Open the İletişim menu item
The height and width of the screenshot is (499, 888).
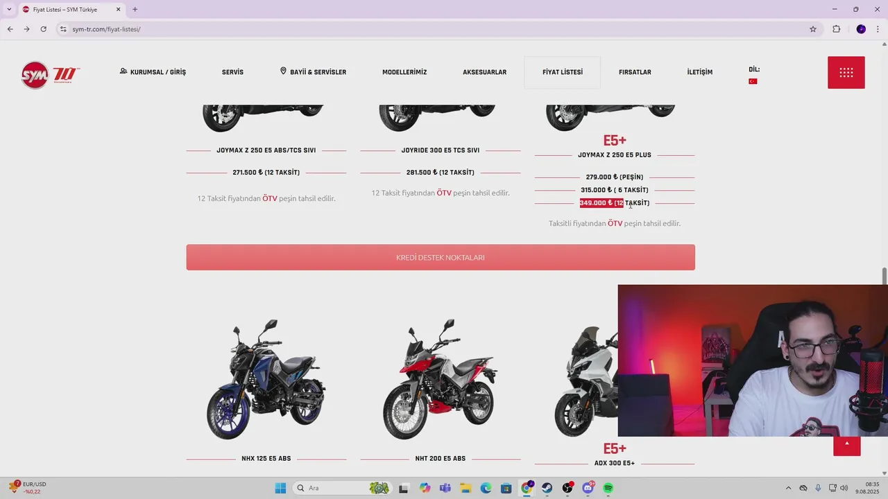(699, 72)
